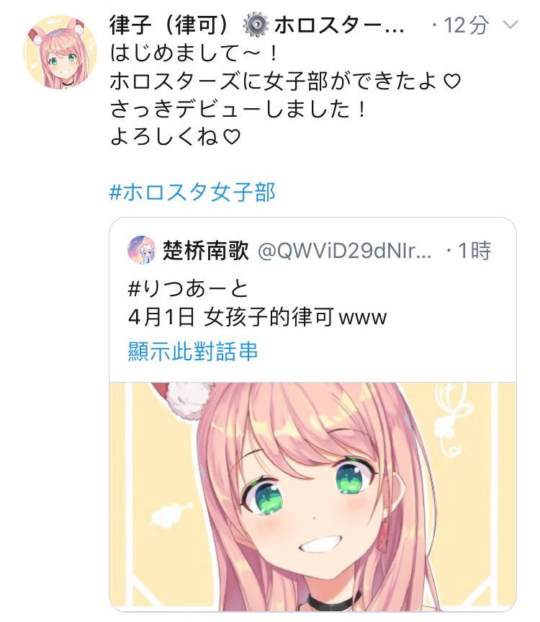This screenshot has width=540, height=622.
Task: Expand the tweet options chevron
Action: click(510, 25)
